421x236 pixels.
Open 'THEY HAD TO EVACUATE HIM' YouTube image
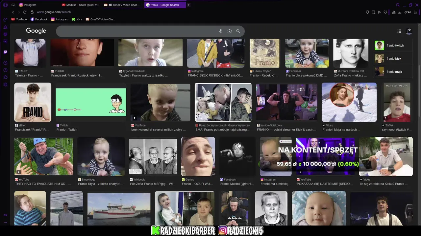click(44, 157)
